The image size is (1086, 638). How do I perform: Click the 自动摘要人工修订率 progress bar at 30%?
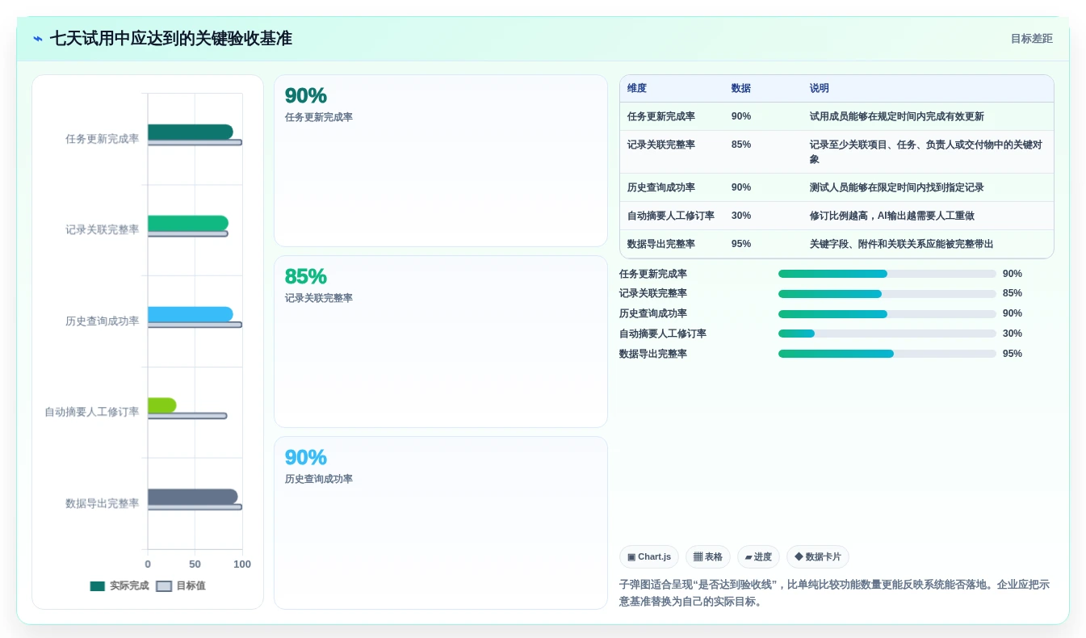pos(887,334)
